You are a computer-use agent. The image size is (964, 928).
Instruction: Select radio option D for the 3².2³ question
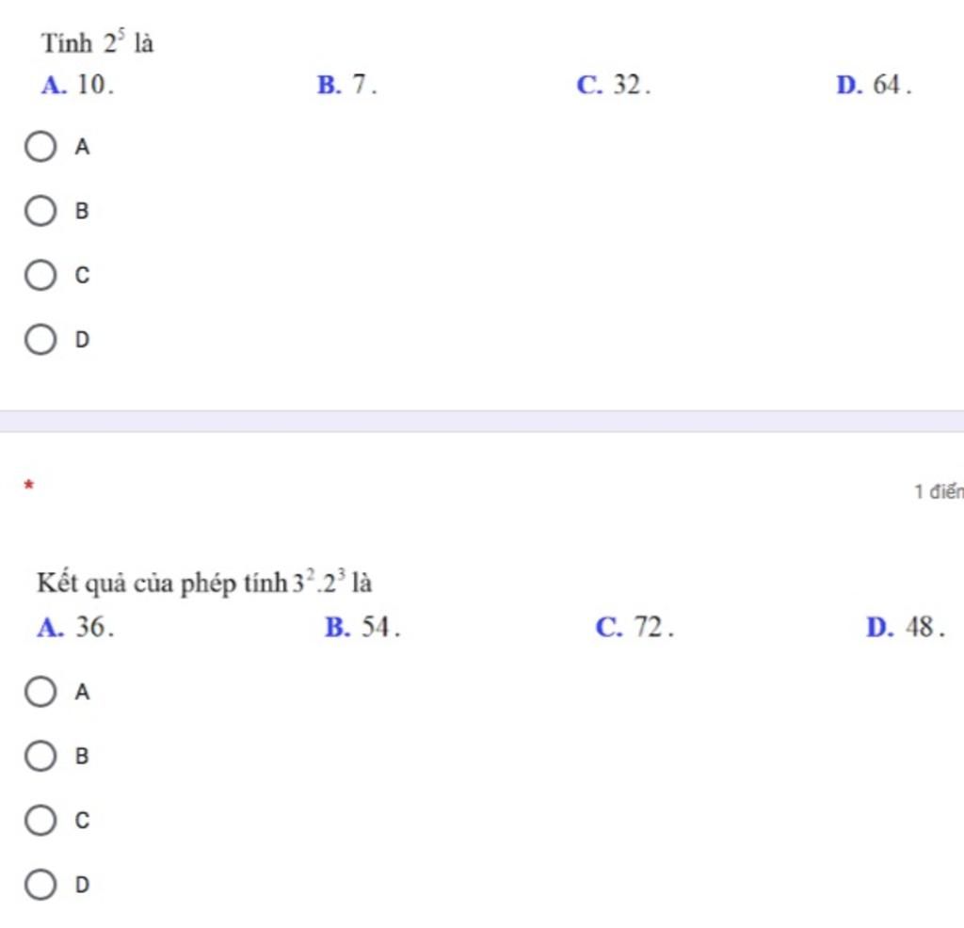click(40, 885)
